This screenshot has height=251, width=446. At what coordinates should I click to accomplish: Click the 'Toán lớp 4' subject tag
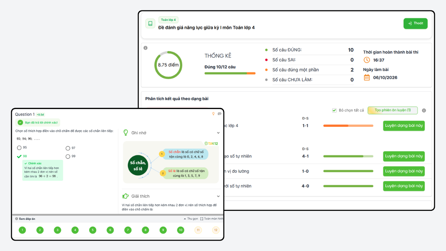168,20
